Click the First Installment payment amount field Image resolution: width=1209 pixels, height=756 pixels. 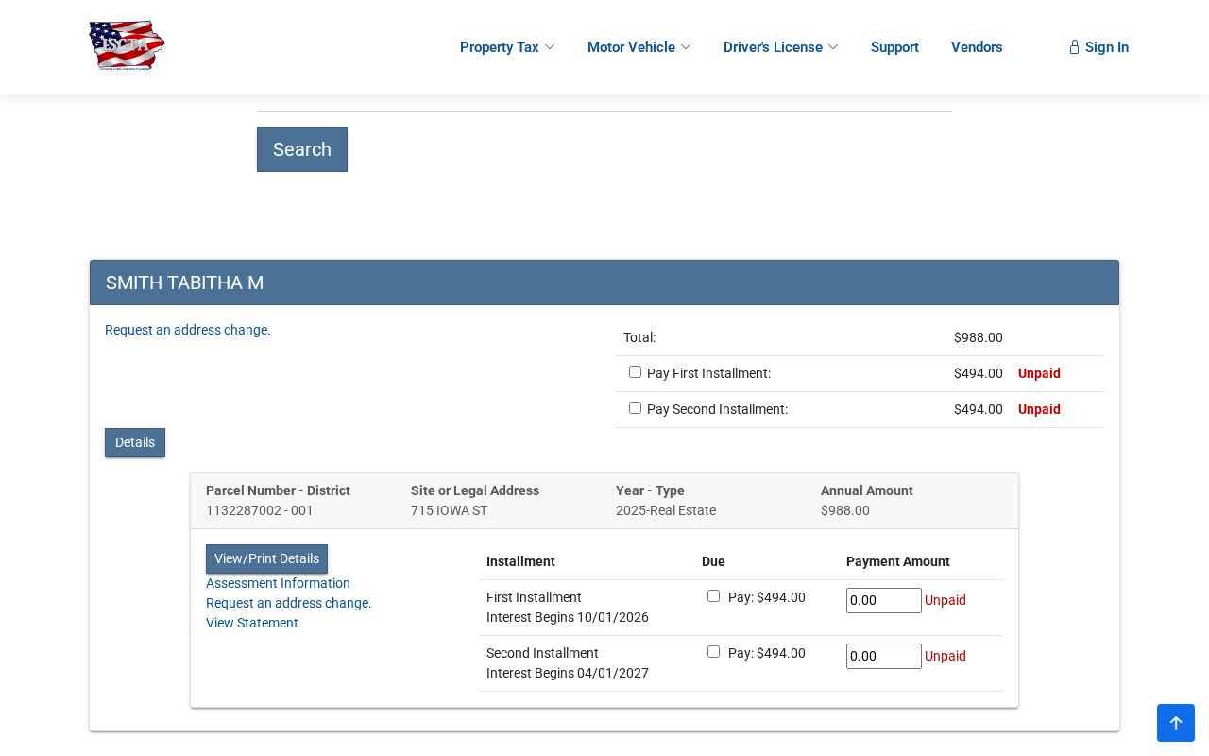884,600
